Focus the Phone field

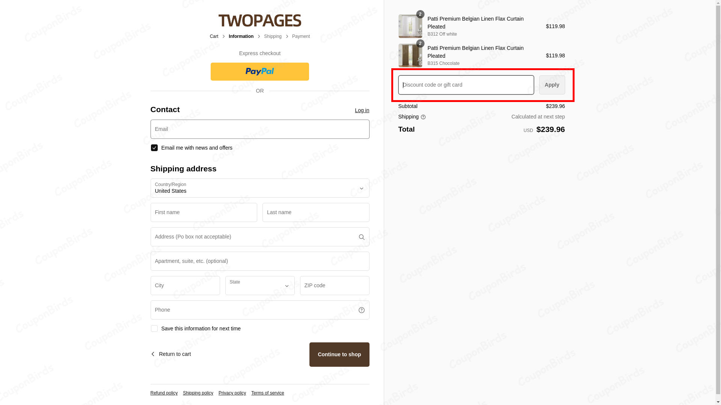point(260,310)
